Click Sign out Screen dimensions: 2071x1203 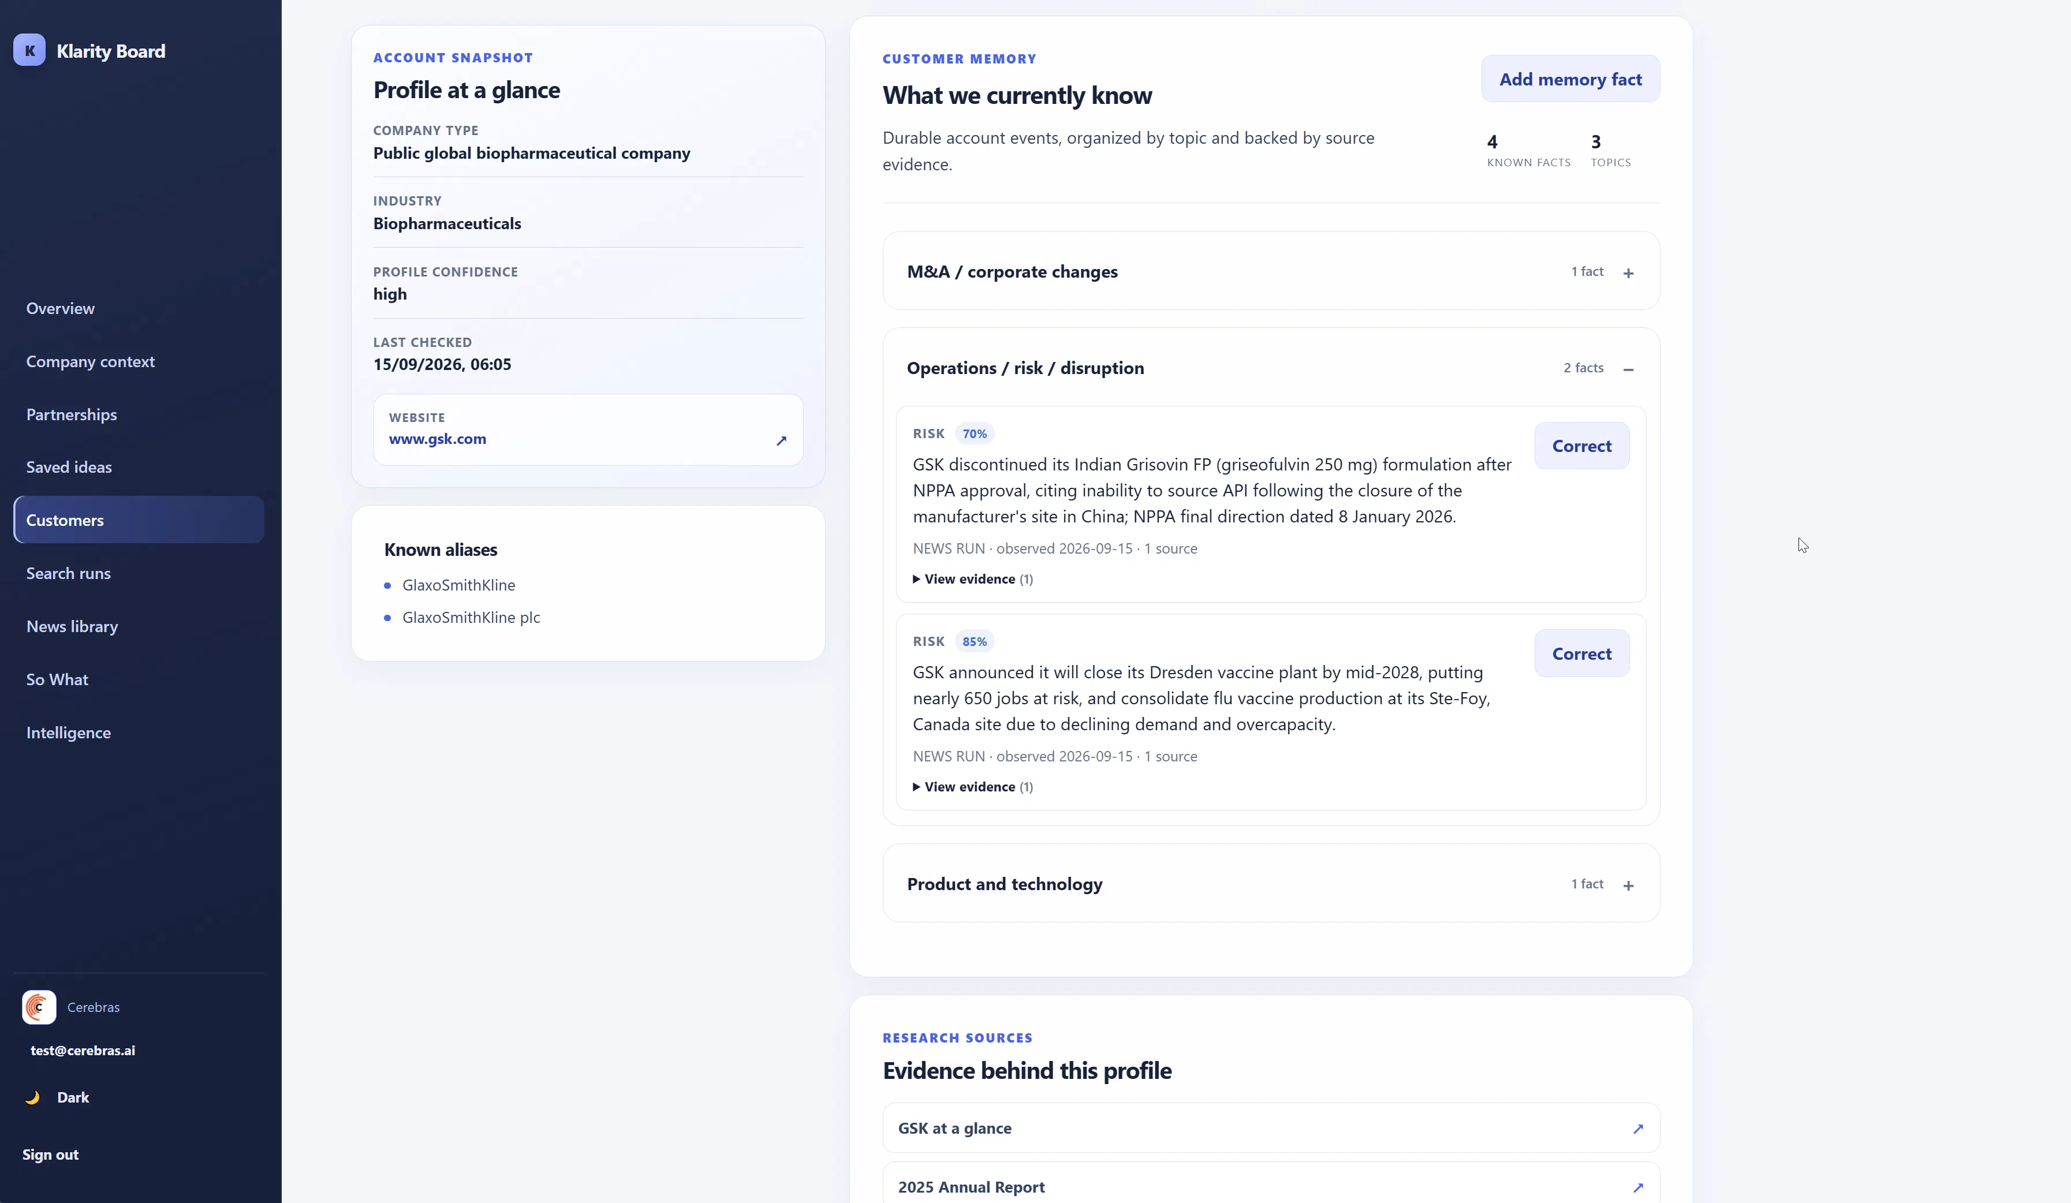pyautogui.click(x=50, y=1155)
